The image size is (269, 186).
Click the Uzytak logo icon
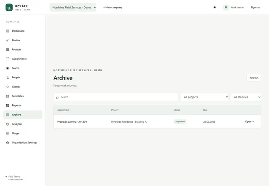click(9, 8)
